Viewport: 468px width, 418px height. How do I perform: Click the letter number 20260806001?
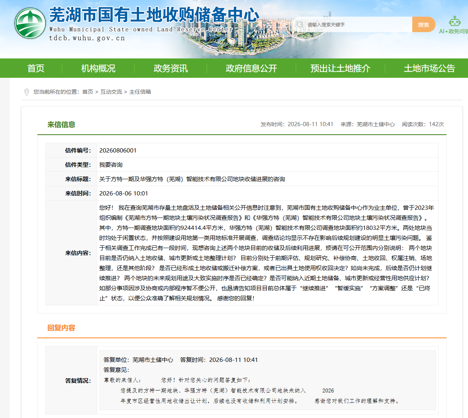[x=118, y=151]
